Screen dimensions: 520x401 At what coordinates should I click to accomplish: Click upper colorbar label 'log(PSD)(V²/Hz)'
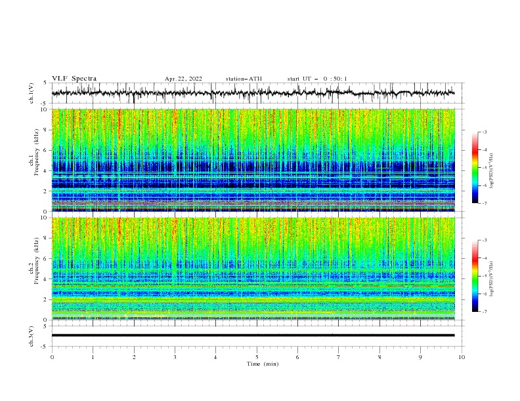coord(492,171)
